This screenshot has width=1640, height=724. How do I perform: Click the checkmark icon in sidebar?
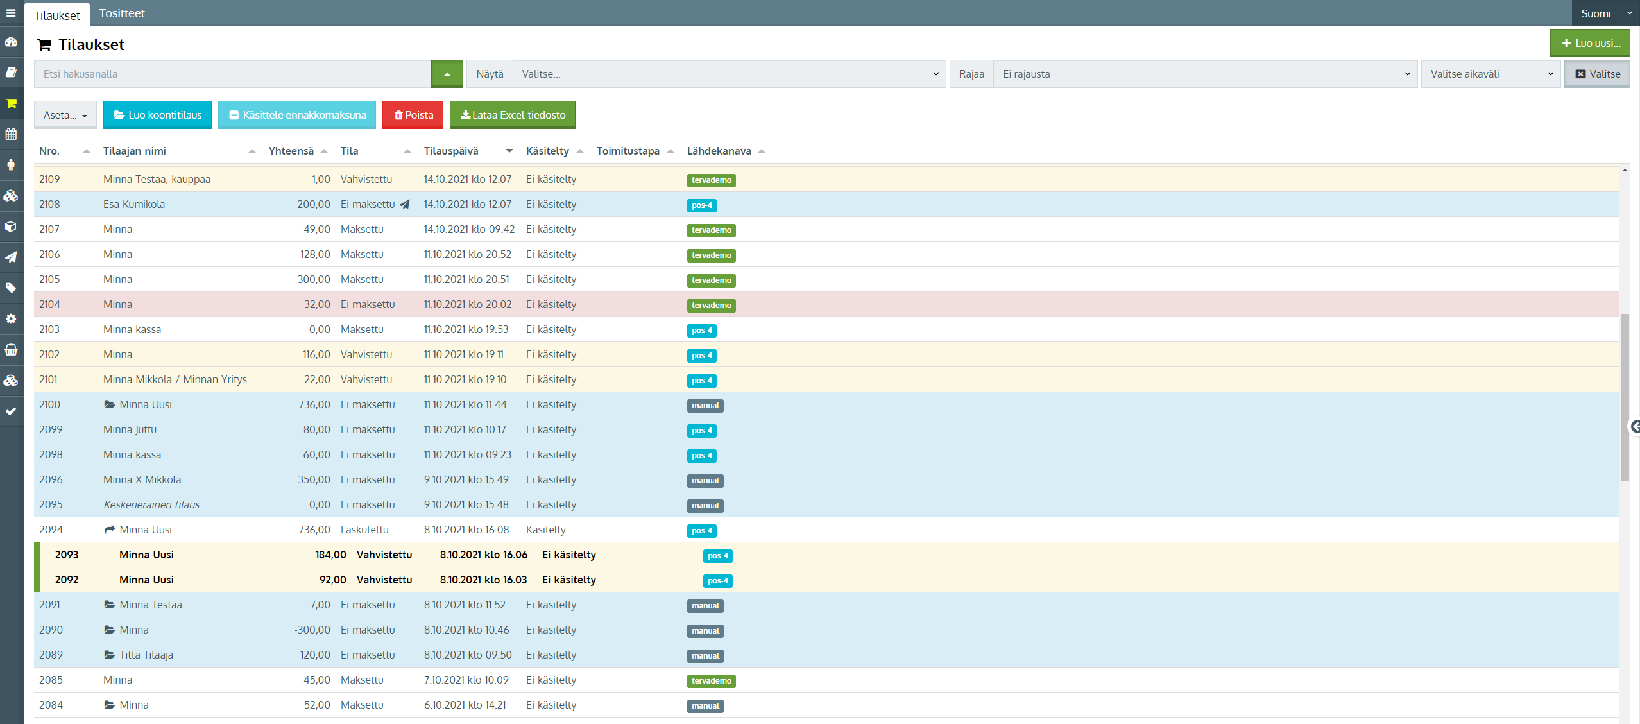point(11,411)
